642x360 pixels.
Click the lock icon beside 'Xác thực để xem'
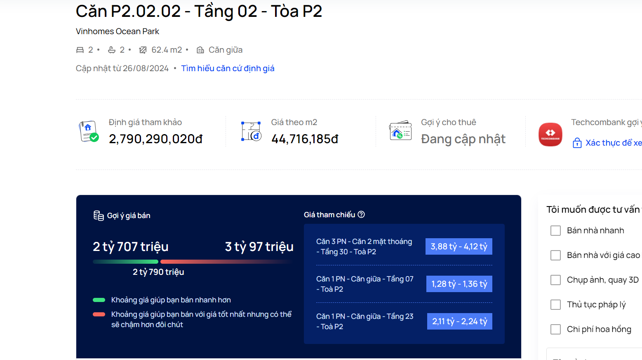[x=577, y=143]
